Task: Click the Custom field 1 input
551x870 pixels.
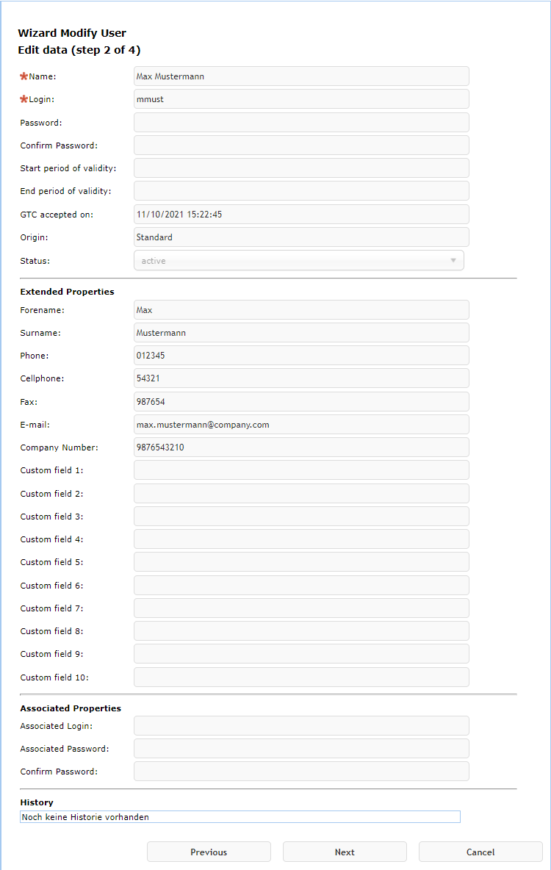Action: [301, 470]
